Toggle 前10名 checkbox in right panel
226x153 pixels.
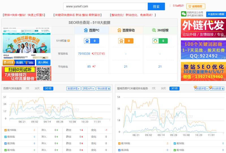click(175, 150)
